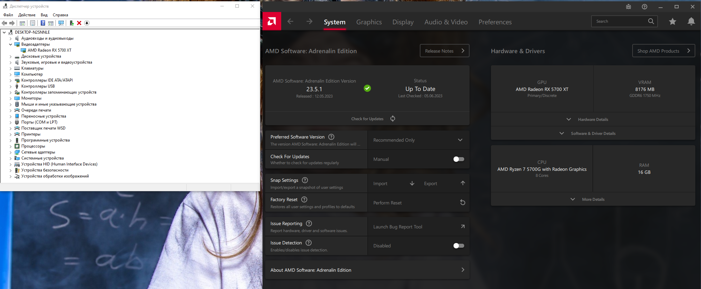Switch to the Audio & Video tab
Image resolution: width=701 pixels, height=289 pixels.
pyautogui.click(x=446, y=22)
